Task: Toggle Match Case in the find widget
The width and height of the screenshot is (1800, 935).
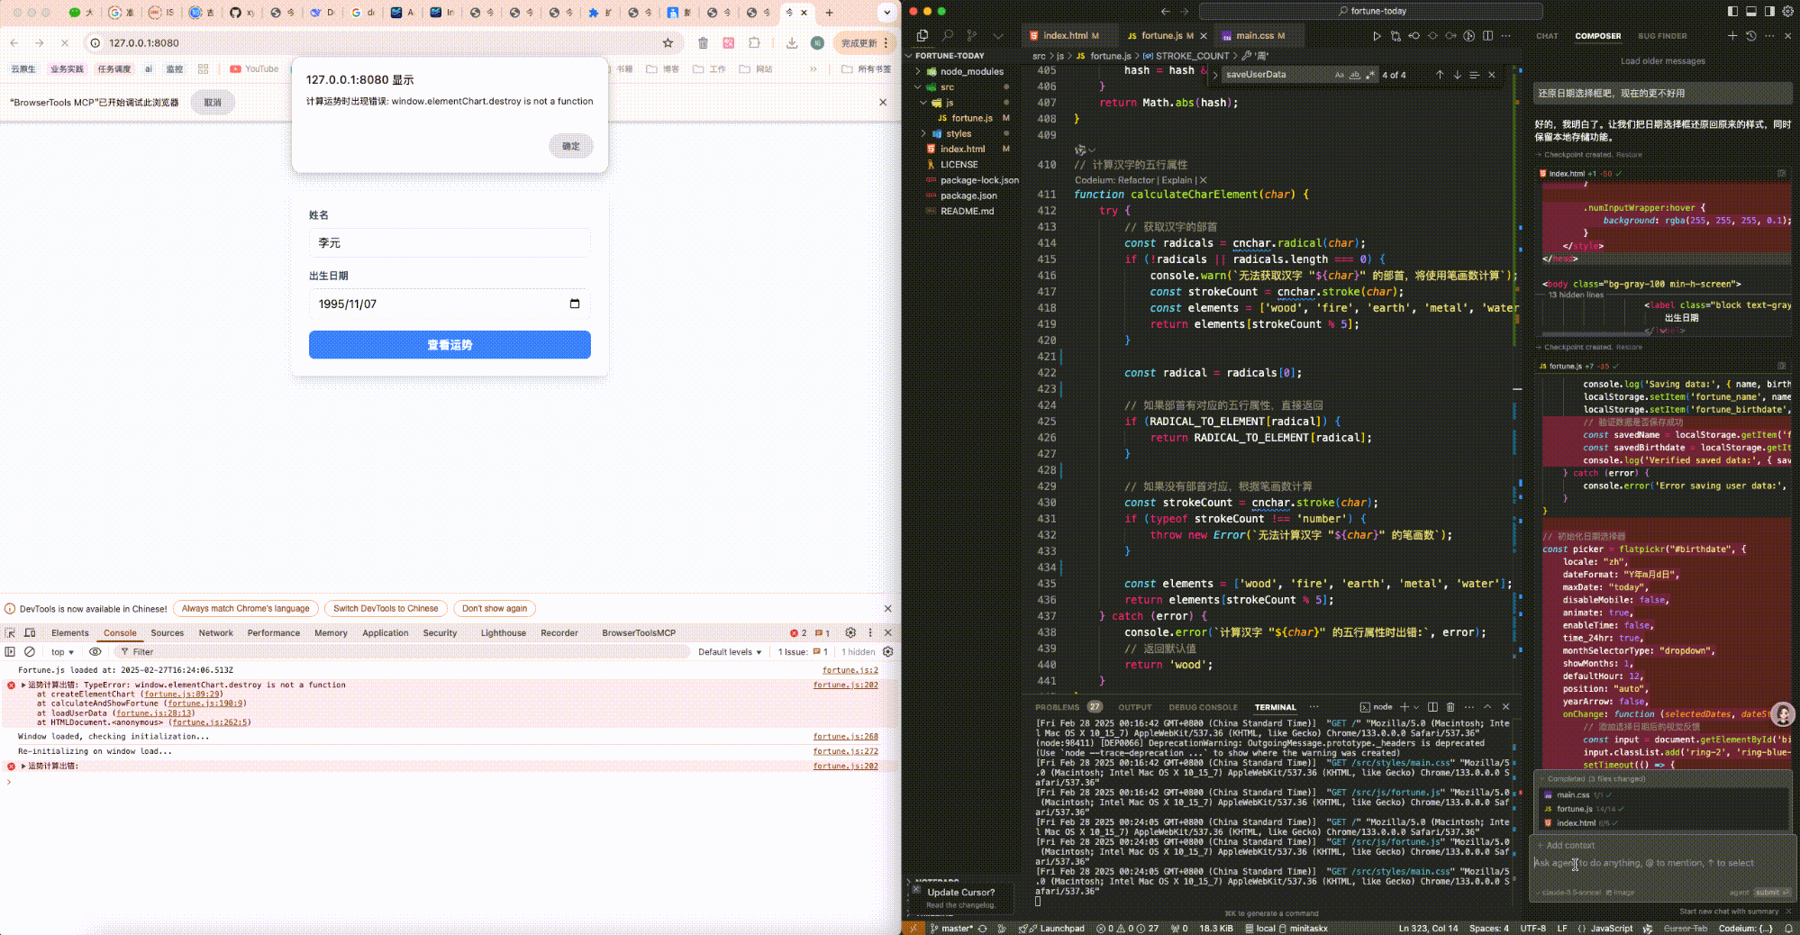Action: click(x=1339, y=75)
